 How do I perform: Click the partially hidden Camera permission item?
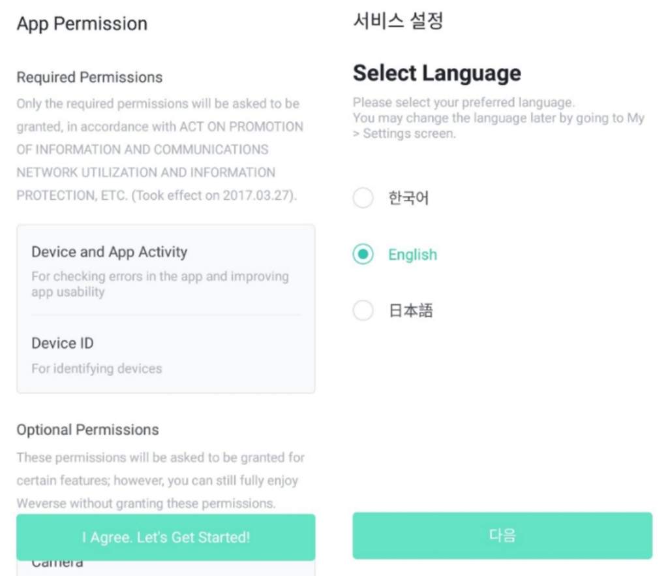point(57,564)
